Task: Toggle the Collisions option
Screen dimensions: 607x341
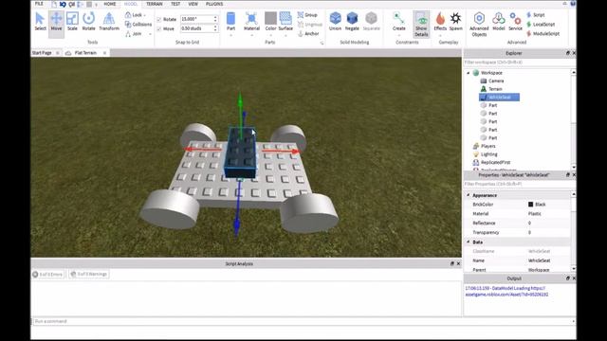Action: point(138,24)
